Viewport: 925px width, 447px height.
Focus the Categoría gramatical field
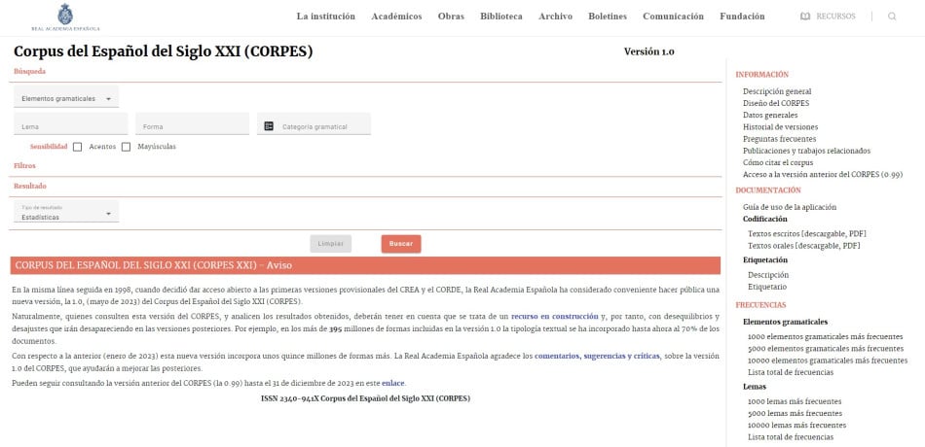[x=314, y=124]
